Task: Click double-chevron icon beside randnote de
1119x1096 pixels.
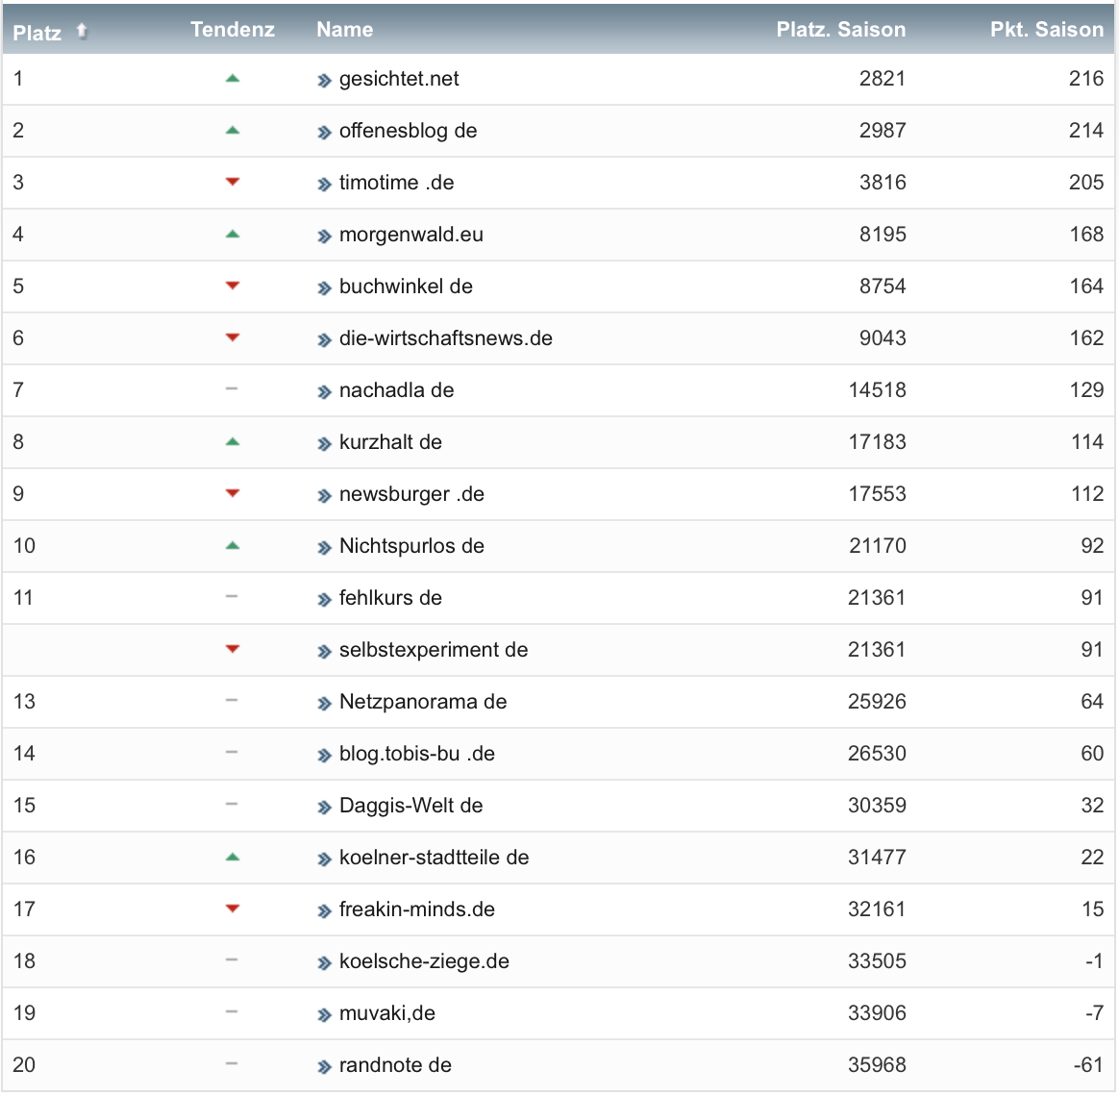Action: tap(325, 1067)
